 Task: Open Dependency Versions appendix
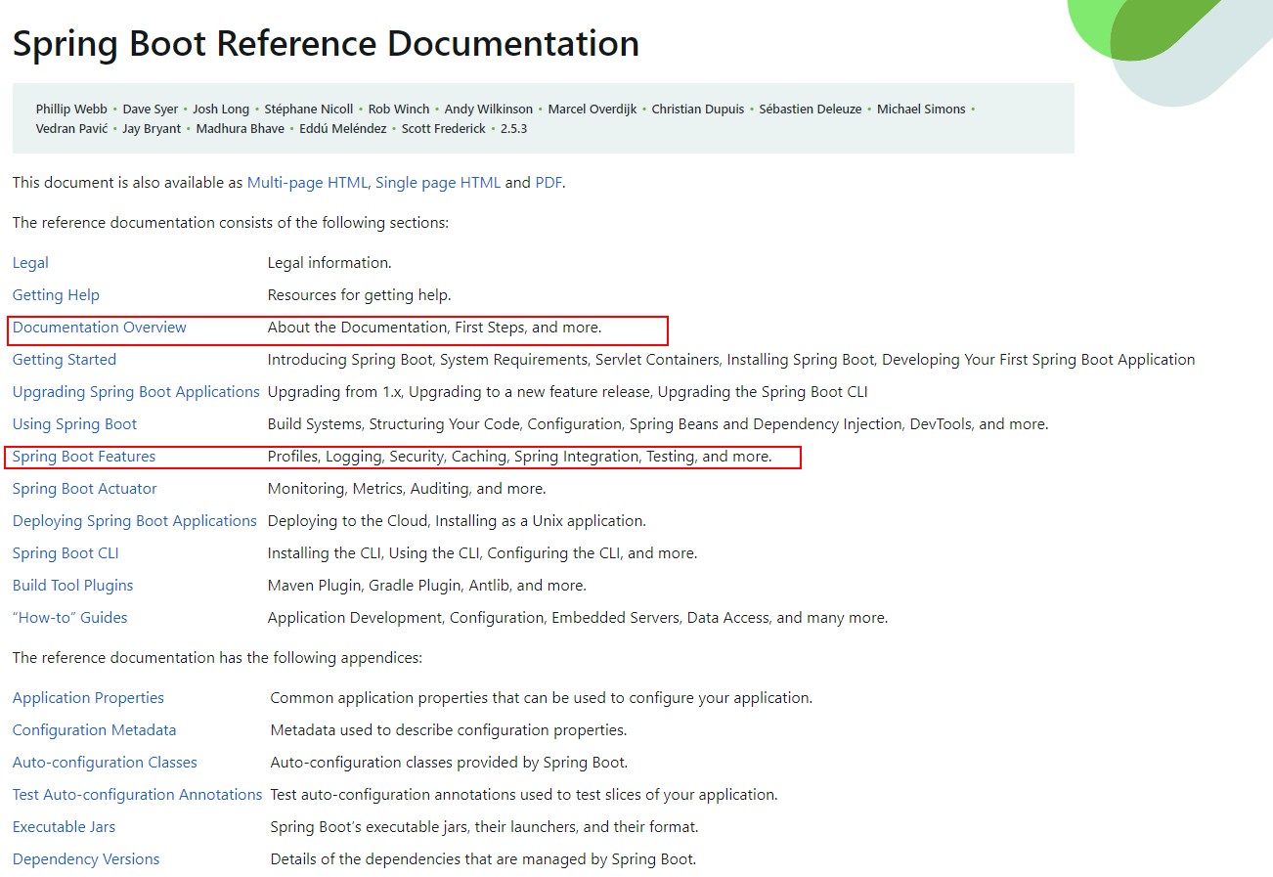pyautogui.click(x=86, y=859)
